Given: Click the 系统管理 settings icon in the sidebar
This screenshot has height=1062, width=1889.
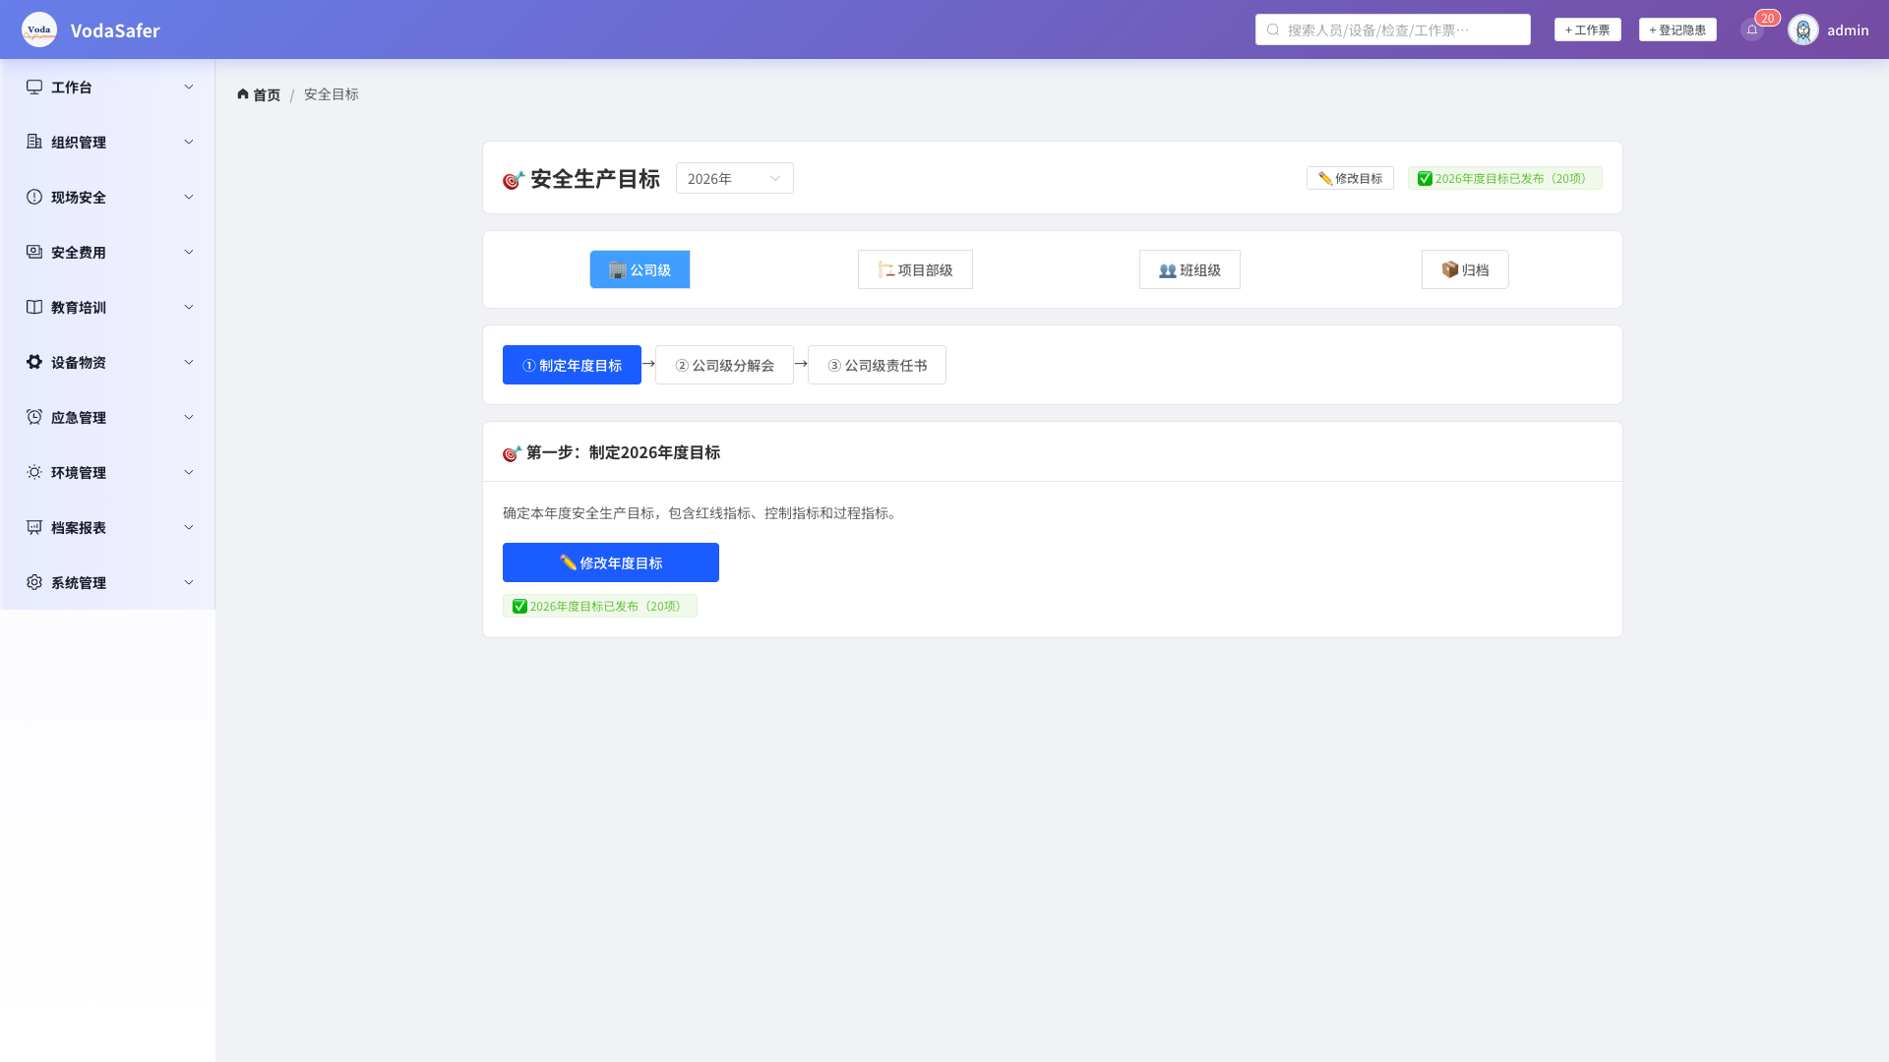Looking at the screenshot, I should pyautogui.click(x=34, y=582).
